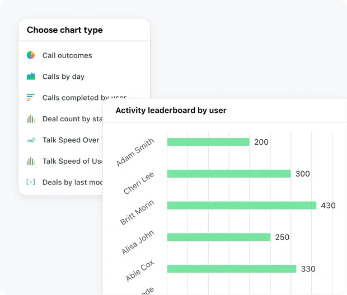Pick the Deals by last modified option
Screen dimensions: 347x295
pos(72,182)
